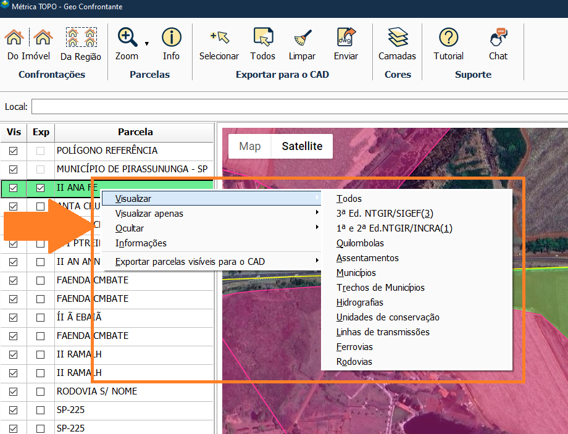Image resolution: width=568 pixels, height=434 pixels.
Task: Click the Todos select-all icon
Action: point(262,40)
